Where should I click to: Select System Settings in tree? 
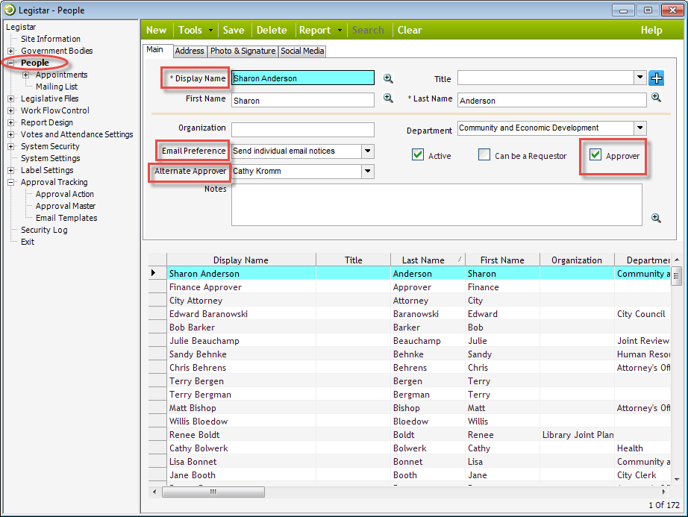click(51, 158)
